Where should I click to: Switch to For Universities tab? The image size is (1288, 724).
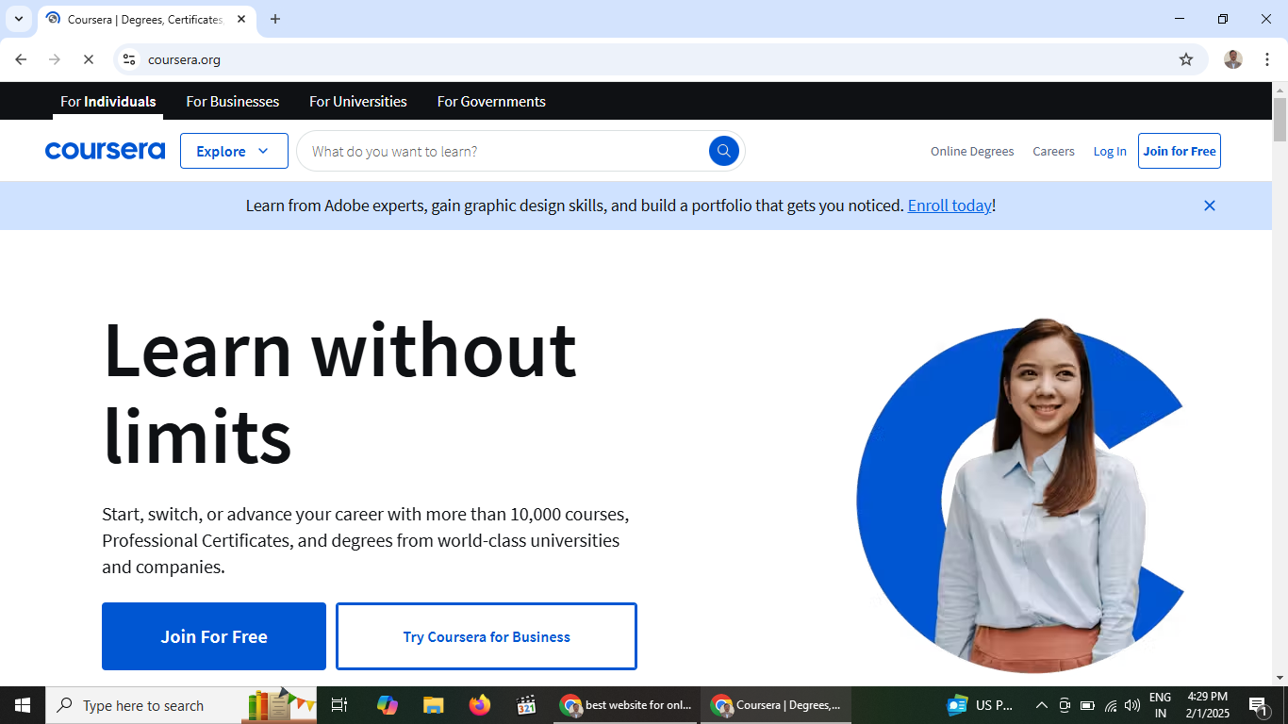pos(358,102)
